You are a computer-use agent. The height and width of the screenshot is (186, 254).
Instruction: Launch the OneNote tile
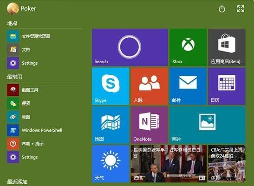150,125
